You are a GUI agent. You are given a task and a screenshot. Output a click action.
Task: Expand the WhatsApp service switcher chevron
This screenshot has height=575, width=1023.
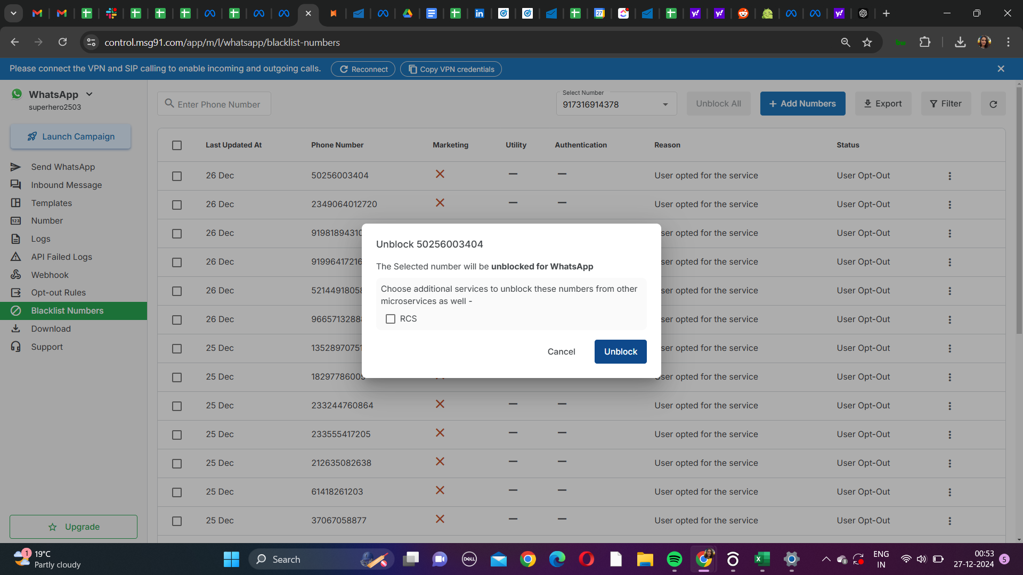click(89, 94)
